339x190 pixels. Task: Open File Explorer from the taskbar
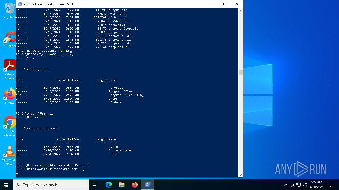click(122, 185)
